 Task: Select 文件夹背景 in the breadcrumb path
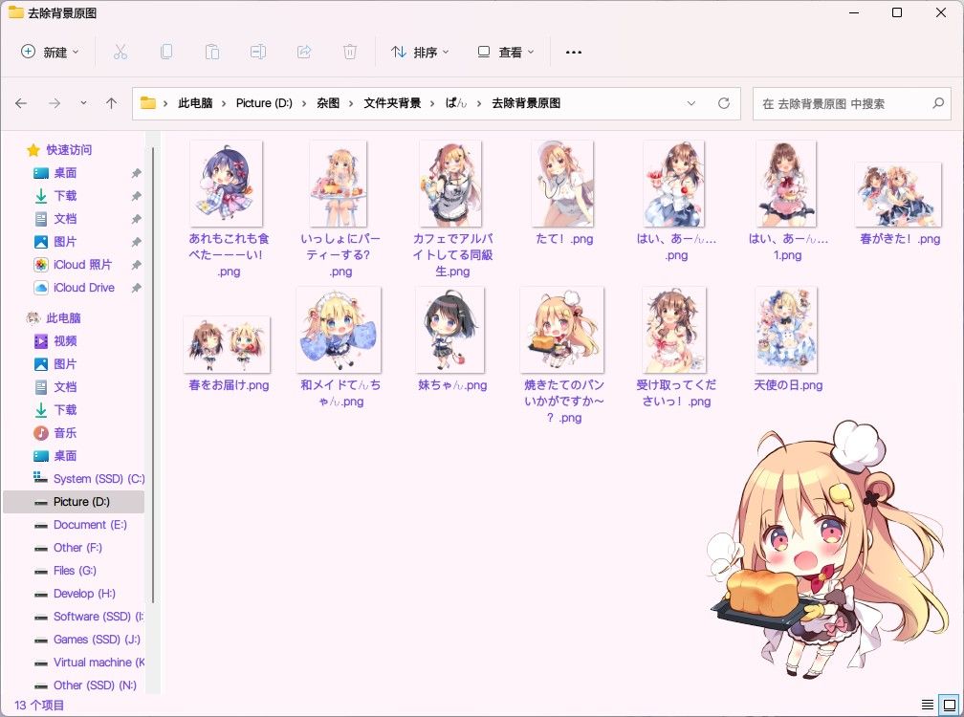[x=392, y=103]
